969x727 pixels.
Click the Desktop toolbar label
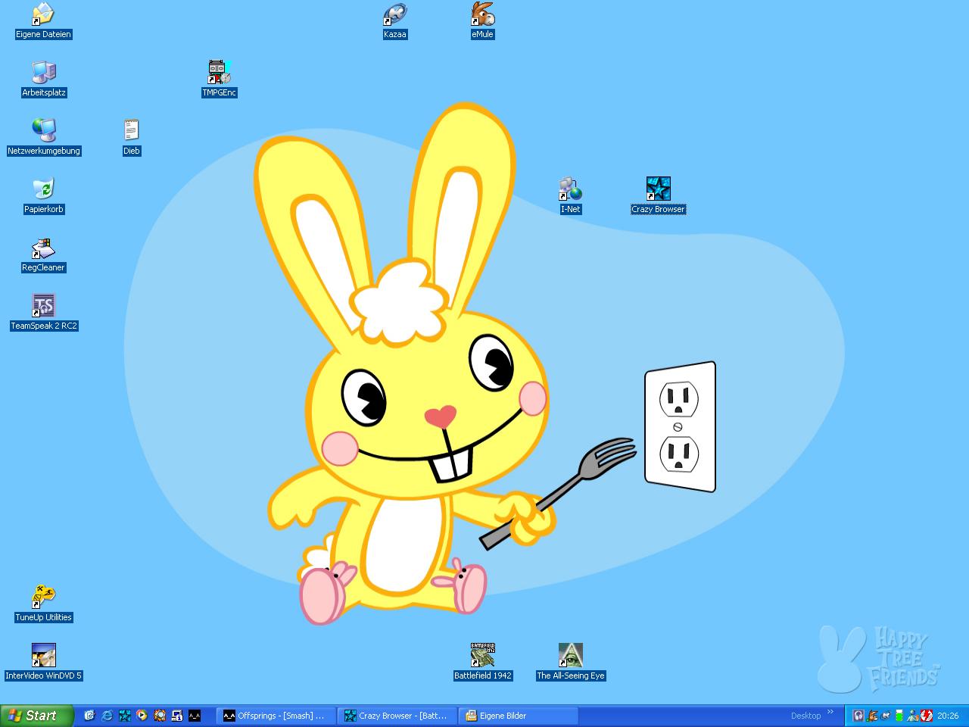click(805, 716)
